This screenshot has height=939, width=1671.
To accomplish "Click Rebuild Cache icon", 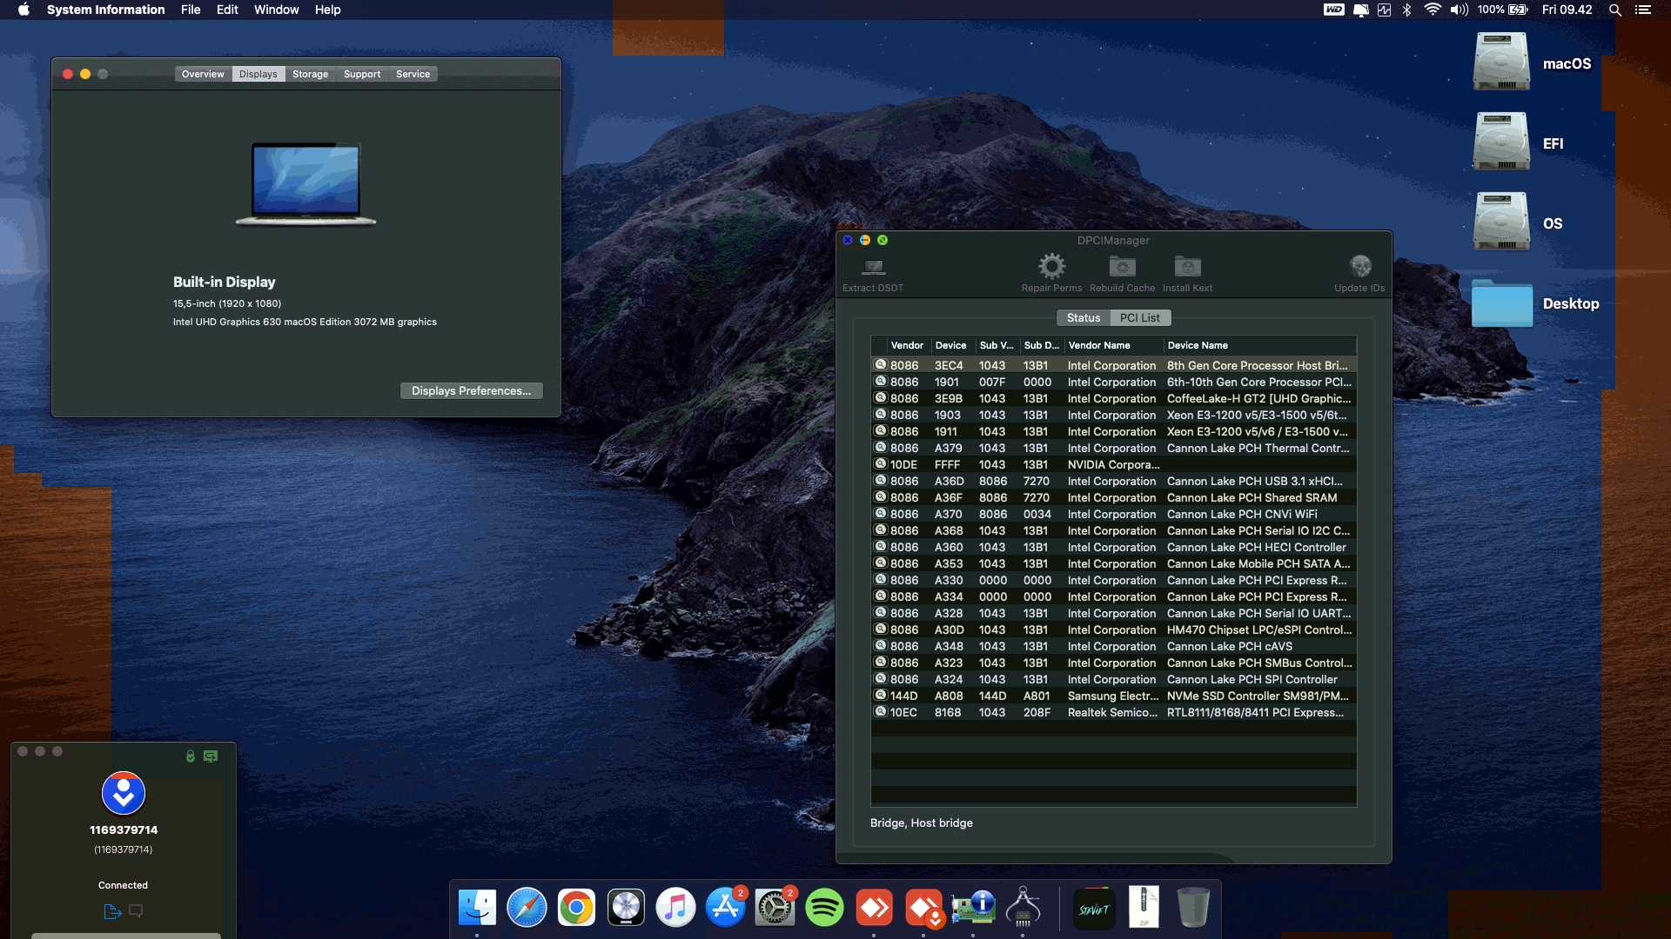I will [x=1122, y=266].
